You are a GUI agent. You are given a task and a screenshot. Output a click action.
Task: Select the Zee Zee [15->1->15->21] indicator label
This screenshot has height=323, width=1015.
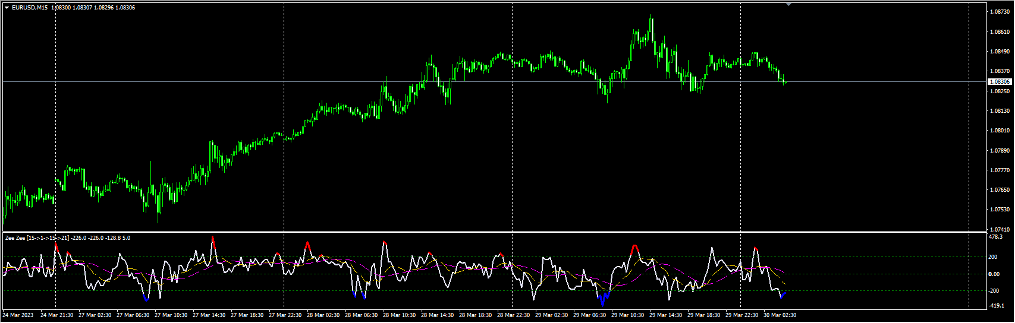37,238
